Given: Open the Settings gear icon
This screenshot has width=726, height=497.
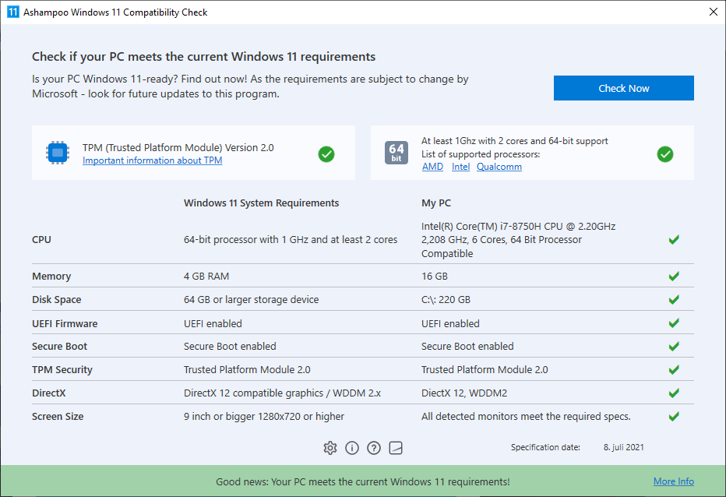Looking at the screenshot, I should pos(330,448).
